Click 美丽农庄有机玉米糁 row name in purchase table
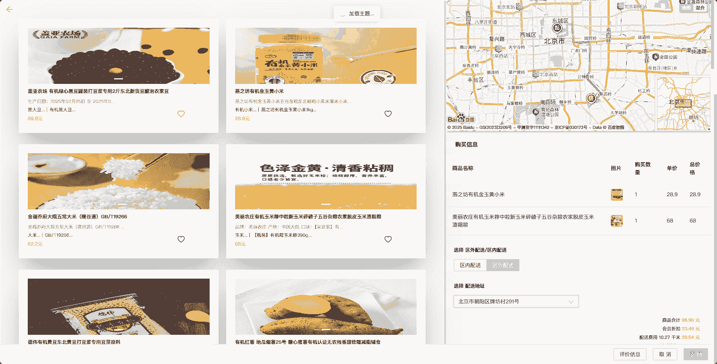Image resolution: width=717 pixels, height=364 pixels. 523,221
